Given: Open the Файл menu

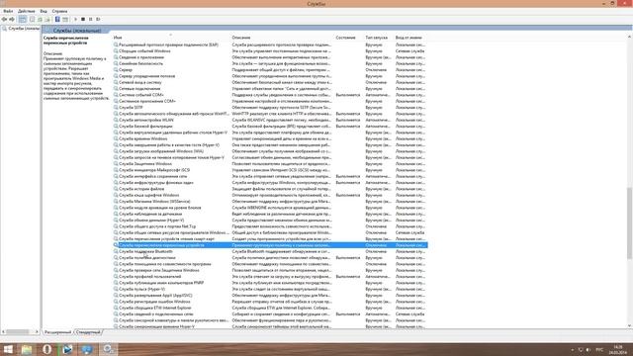Looking at the screenshot, I should coord(8,11).
